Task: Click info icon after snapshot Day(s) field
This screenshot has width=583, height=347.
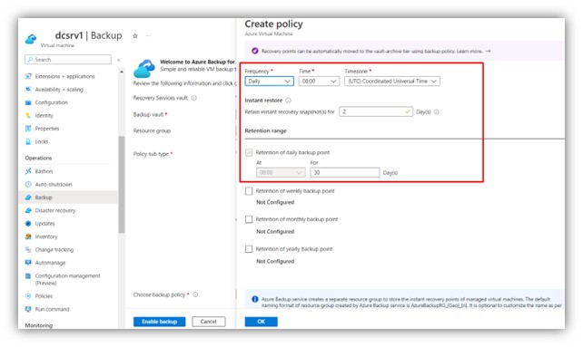Action: point(437,111)
